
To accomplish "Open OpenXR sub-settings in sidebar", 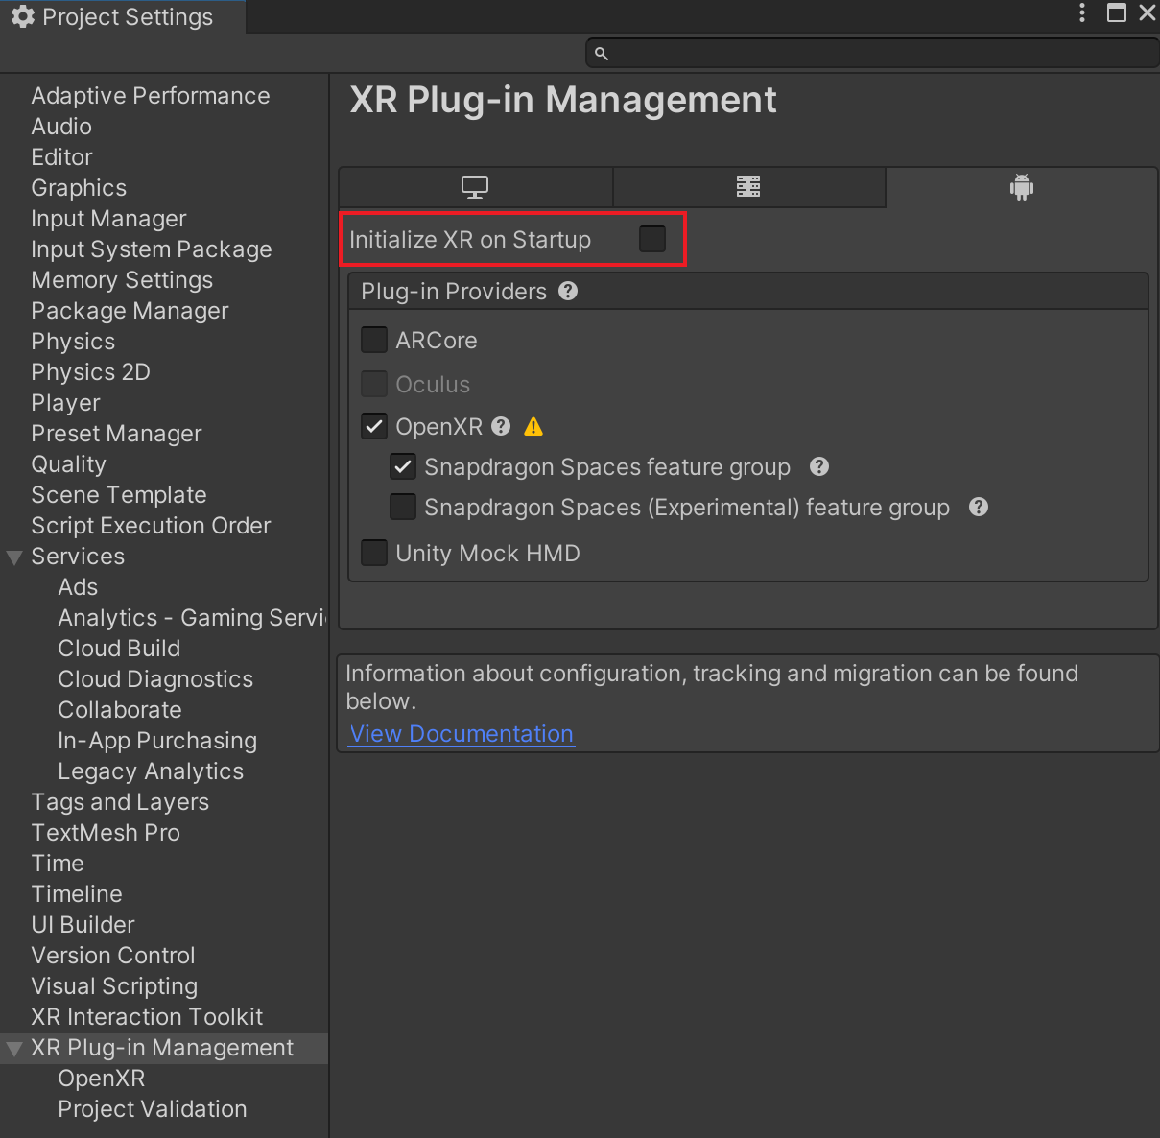I will (102, 1079).
